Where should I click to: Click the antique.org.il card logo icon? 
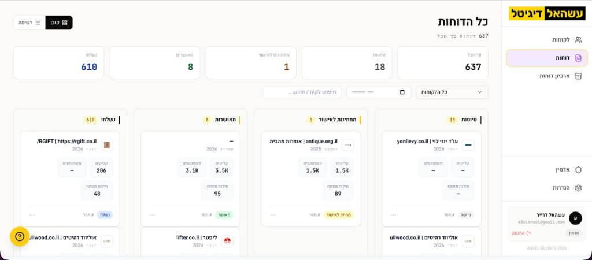[x=347, y=145]
